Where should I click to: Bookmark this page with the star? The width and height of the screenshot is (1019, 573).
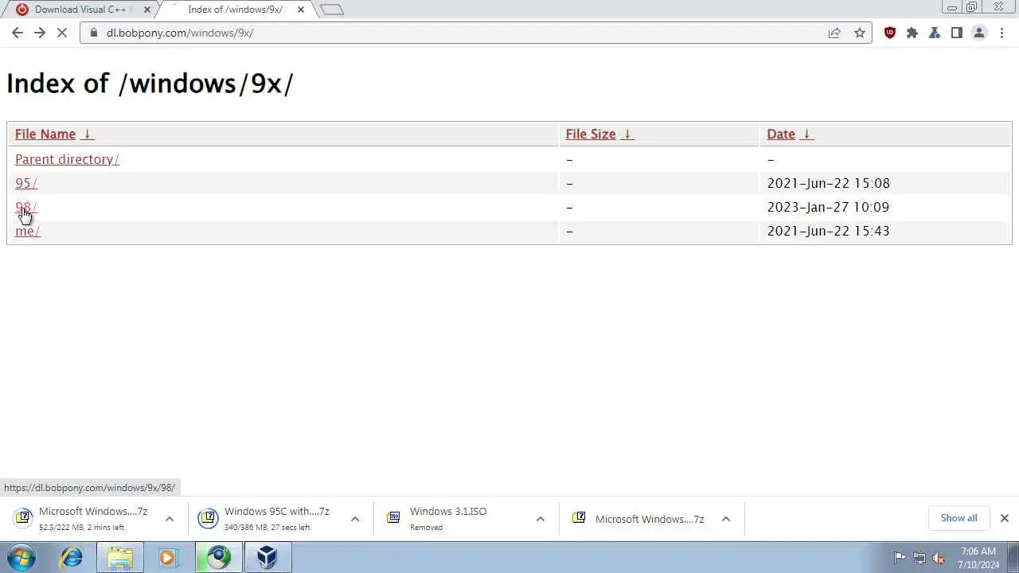point(860,33)
